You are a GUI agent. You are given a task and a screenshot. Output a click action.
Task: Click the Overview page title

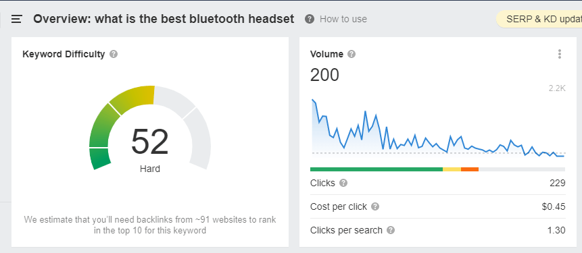164,19
